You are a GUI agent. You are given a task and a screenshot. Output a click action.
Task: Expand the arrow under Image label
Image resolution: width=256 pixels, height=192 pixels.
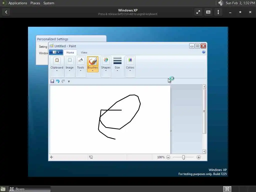69,71
